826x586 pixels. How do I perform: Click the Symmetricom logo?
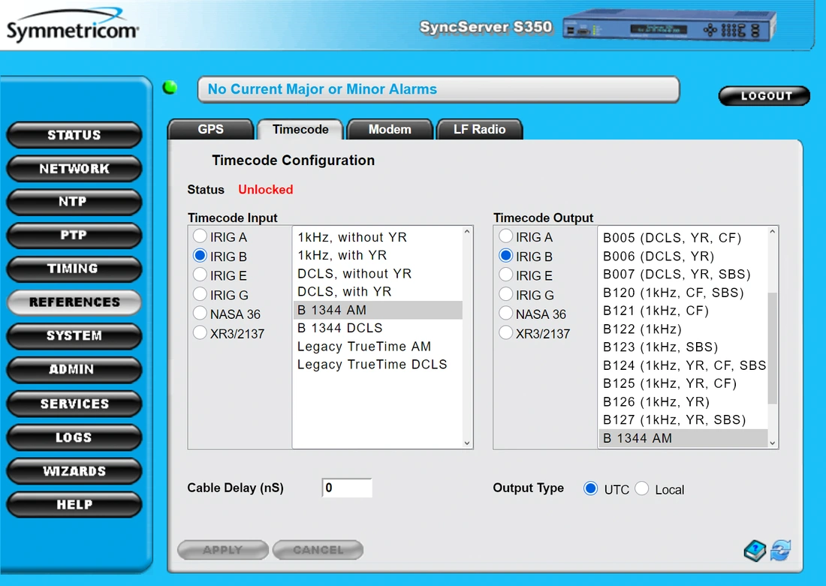[72, 27]
